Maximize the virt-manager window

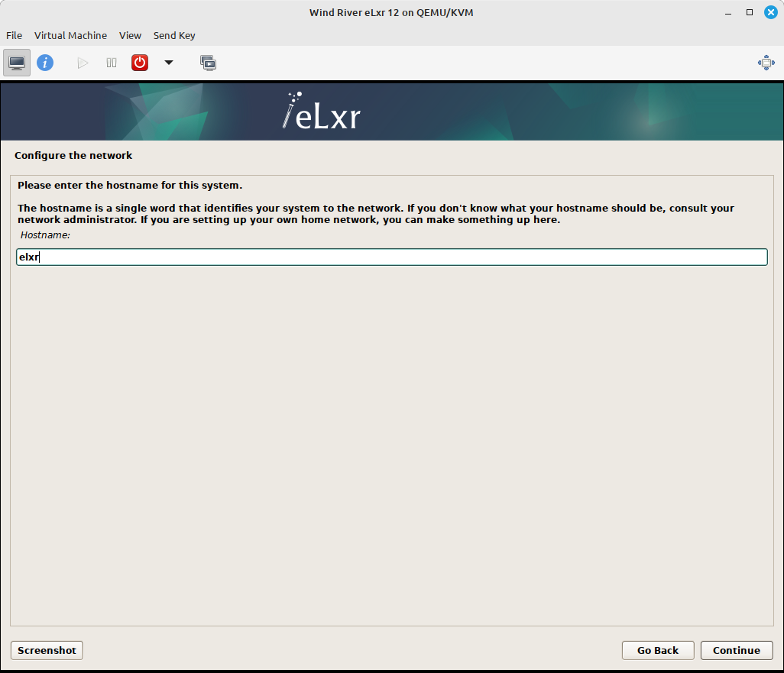click(x=750, y=12)
